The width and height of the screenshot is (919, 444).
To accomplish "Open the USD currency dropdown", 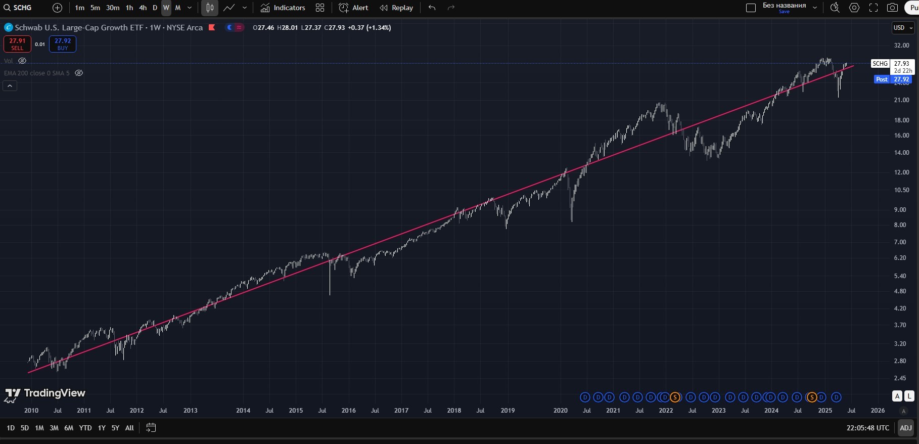I will (903, 28).
